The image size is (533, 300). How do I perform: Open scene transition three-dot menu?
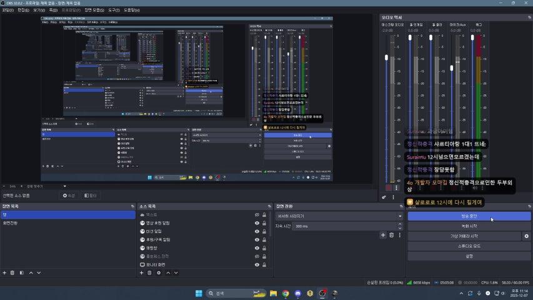point(400,235)
